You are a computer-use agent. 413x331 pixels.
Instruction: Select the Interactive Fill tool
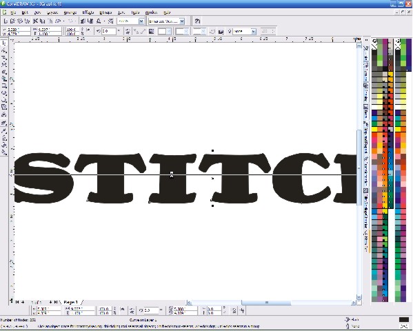click(4, 152)
